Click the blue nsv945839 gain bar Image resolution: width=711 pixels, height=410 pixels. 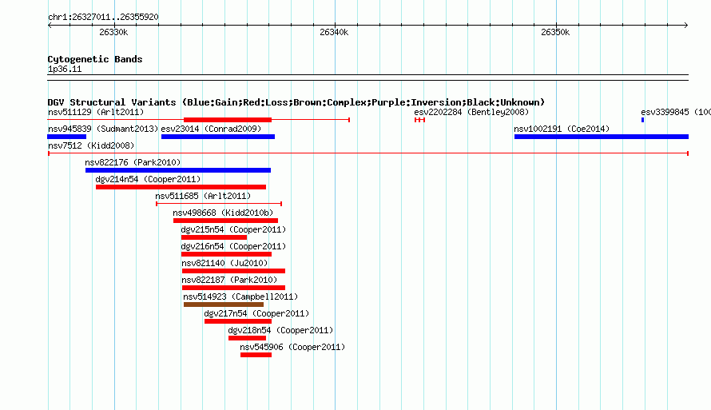(x=66, y=137)
